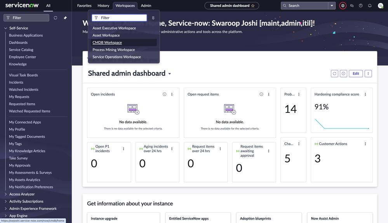388x223 pixels.
Task: Click the Shared admin dashboard pill
Action: tap(232, 6)
